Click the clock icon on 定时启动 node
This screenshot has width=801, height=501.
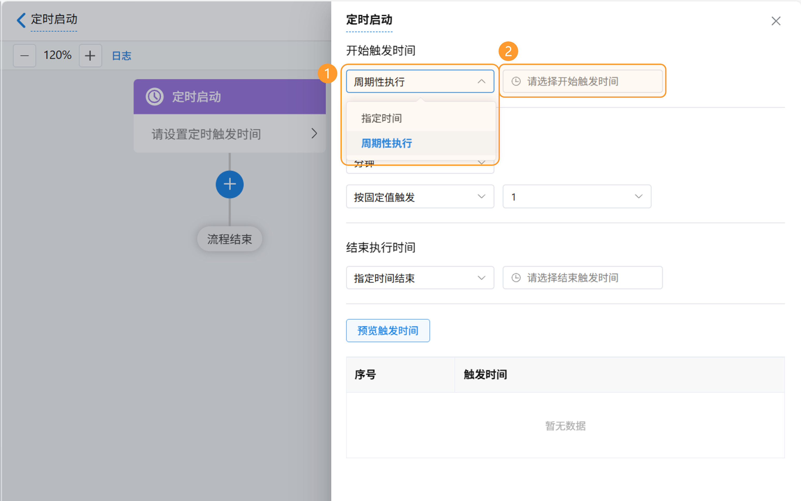154,97
